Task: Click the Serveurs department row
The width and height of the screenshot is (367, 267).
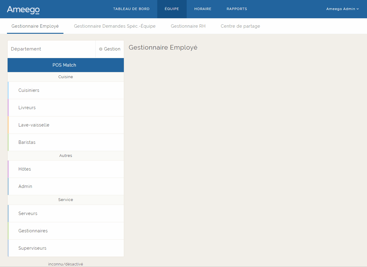Action: tap(28, 213)
